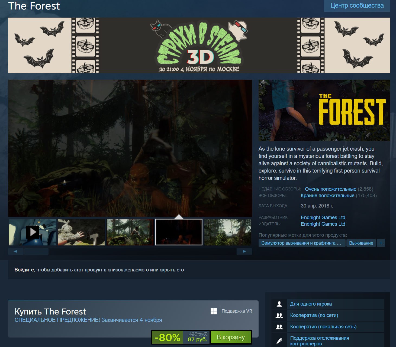
Task: Click the Windows platform icon
Action: pyautogui.click(x=214, y=311)
